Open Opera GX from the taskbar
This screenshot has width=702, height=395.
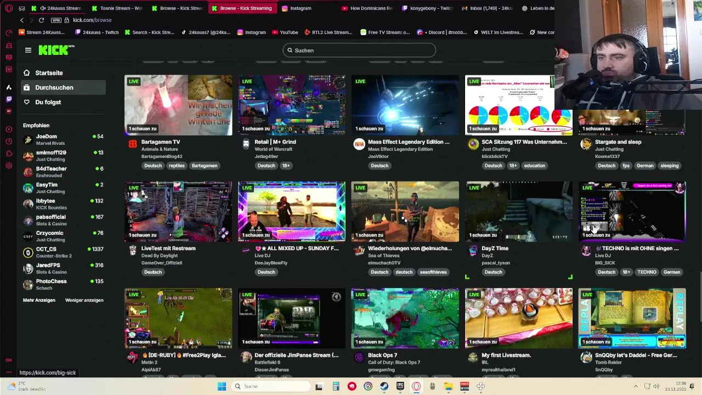coord(416,386)
